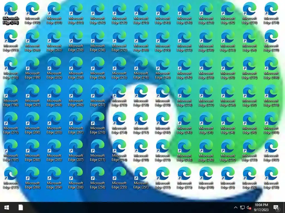Click the Microsoft Edge (213) icon
Viewport: 285px width, 213px height.
119,95
